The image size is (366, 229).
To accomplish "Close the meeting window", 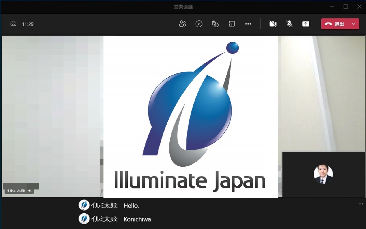I will pyautogui.click(x=360, y=6).
